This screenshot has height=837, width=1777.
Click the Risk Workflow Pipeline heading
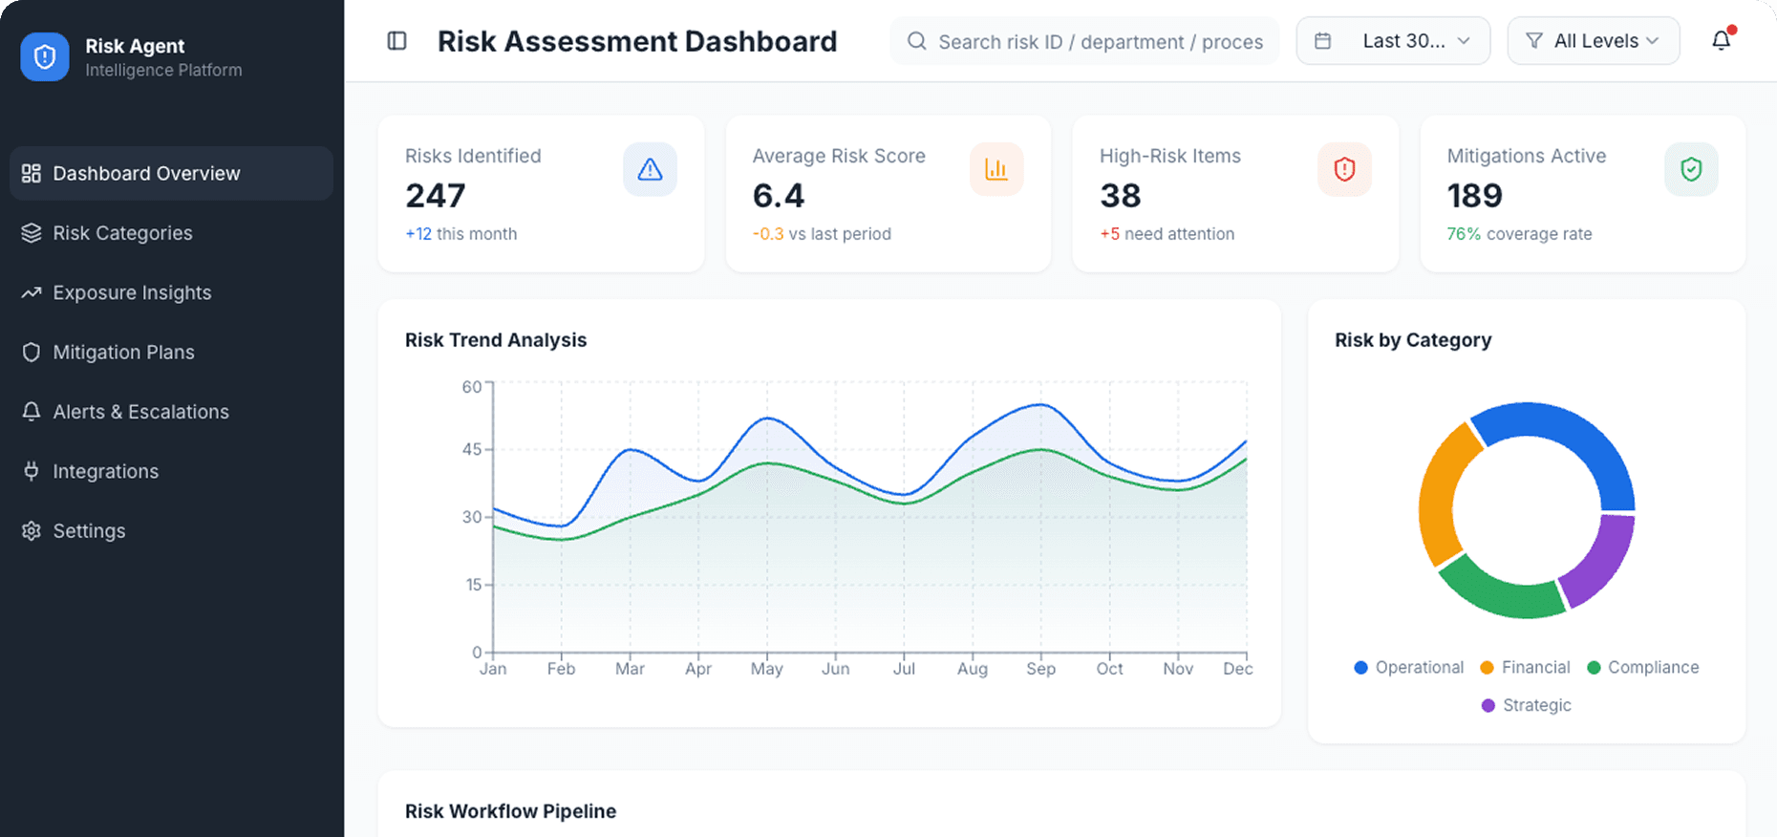510,811
